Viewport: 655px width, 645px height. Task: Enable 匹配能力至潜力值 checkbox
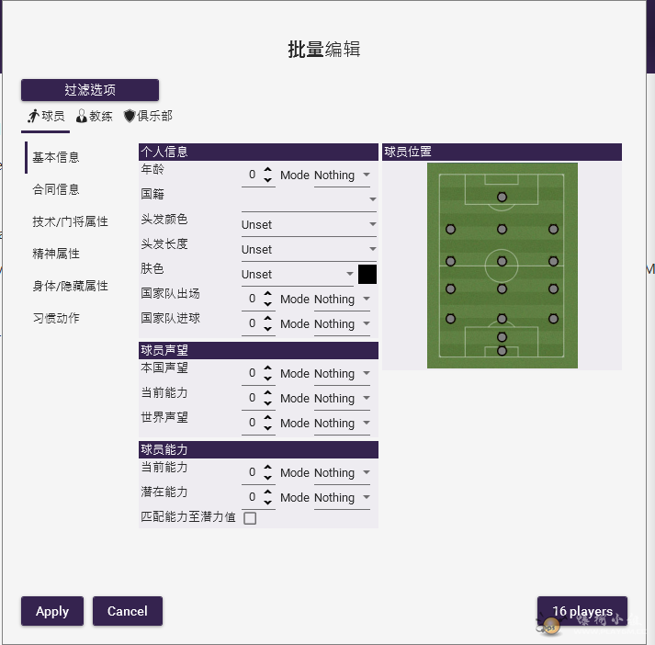click(250, 518)
